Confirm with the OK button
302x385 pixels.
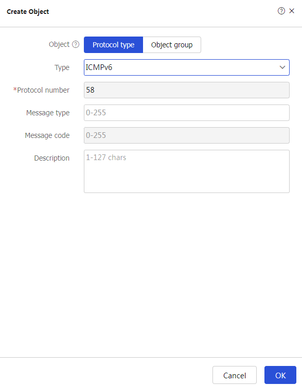point(280,375)
